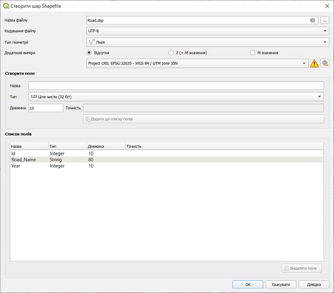Select the 'Відсутня' radio button

click(89, 53)
